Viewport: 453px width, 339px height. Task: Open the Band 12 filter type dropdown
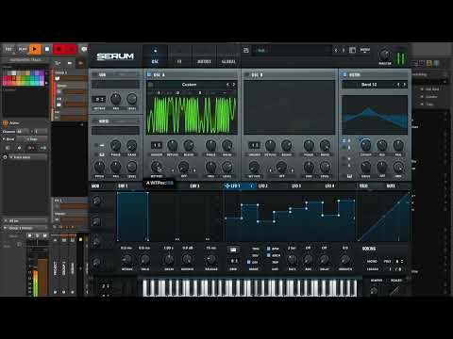click(369, 85)
